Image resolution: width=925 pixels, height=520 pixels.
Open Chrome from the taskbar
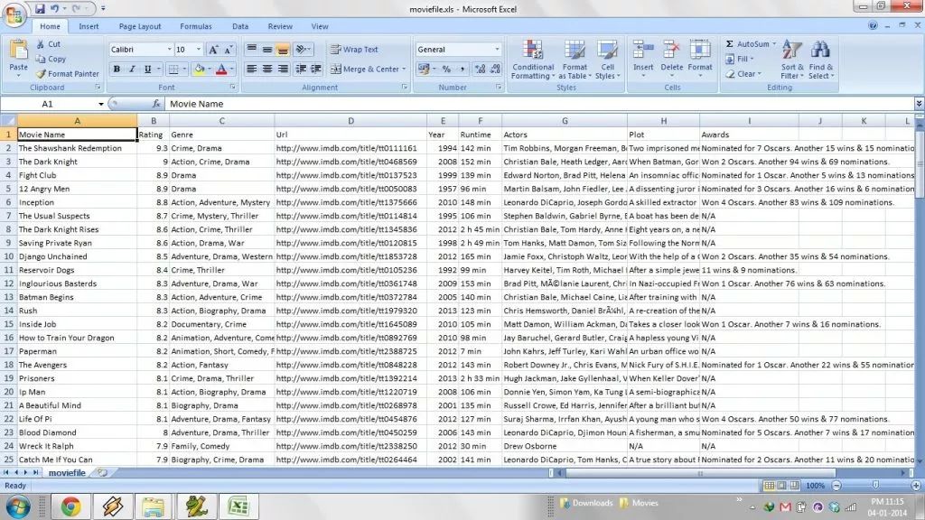click(x=70, y=506)
